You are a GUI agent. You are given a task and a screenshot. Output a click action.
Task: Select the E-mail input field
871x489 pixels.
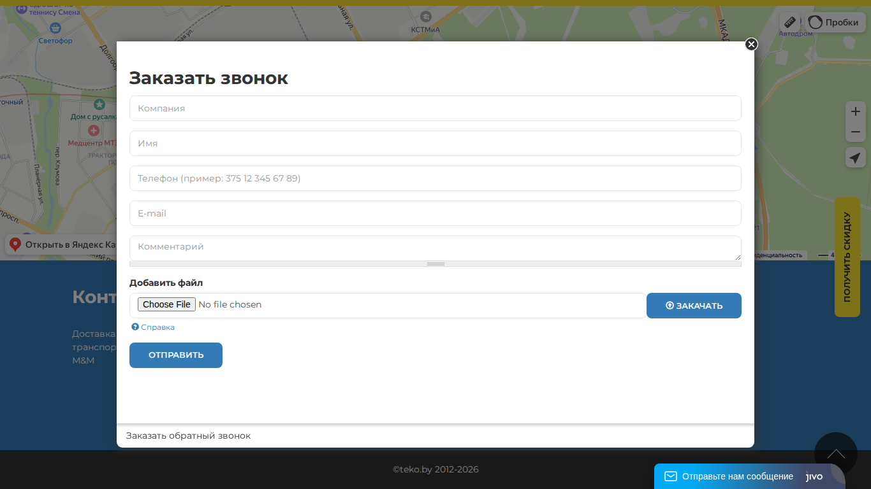[435, 213]
